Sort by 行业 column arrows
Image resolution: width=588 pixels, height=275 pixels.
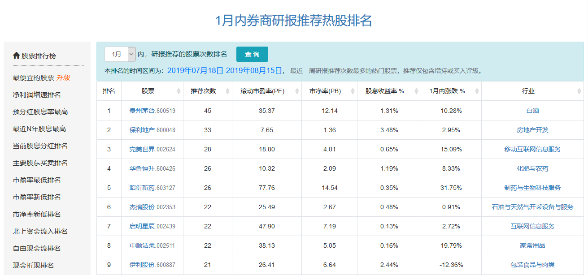(x=579, y=91)
